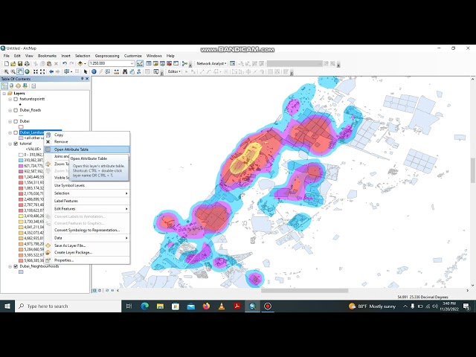This screenshot has height=357, width=476.
Task: Collapse the featuretopoint layer legend
Action: pyautogui.click(x=10, y=99)
